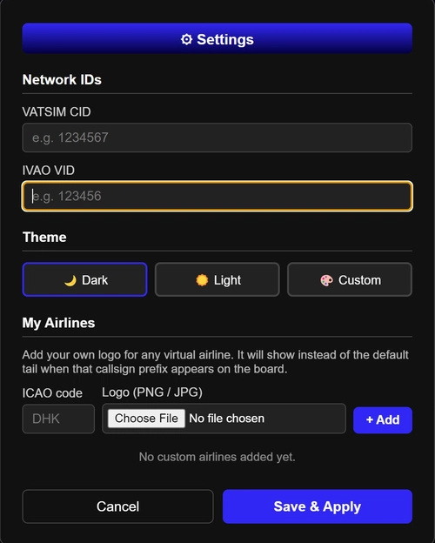Click the moon icon on Dark theme
This screenshot has height=543, width=435.
click(x=70, y=280)
